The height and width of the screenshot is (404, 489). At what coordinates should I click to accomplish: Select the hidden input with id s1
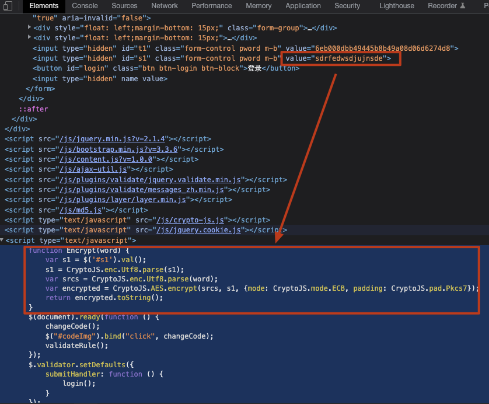click(212, 58)
